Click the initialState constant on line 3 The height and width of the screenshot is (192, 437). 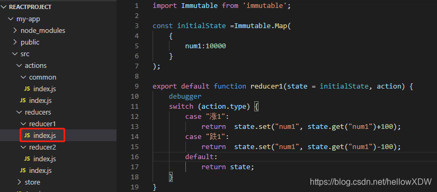[x=201, y=26]
